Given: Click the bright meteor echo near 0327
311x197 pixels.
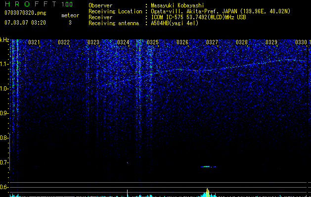Looking at the screenshot, I should click(208, 166).
